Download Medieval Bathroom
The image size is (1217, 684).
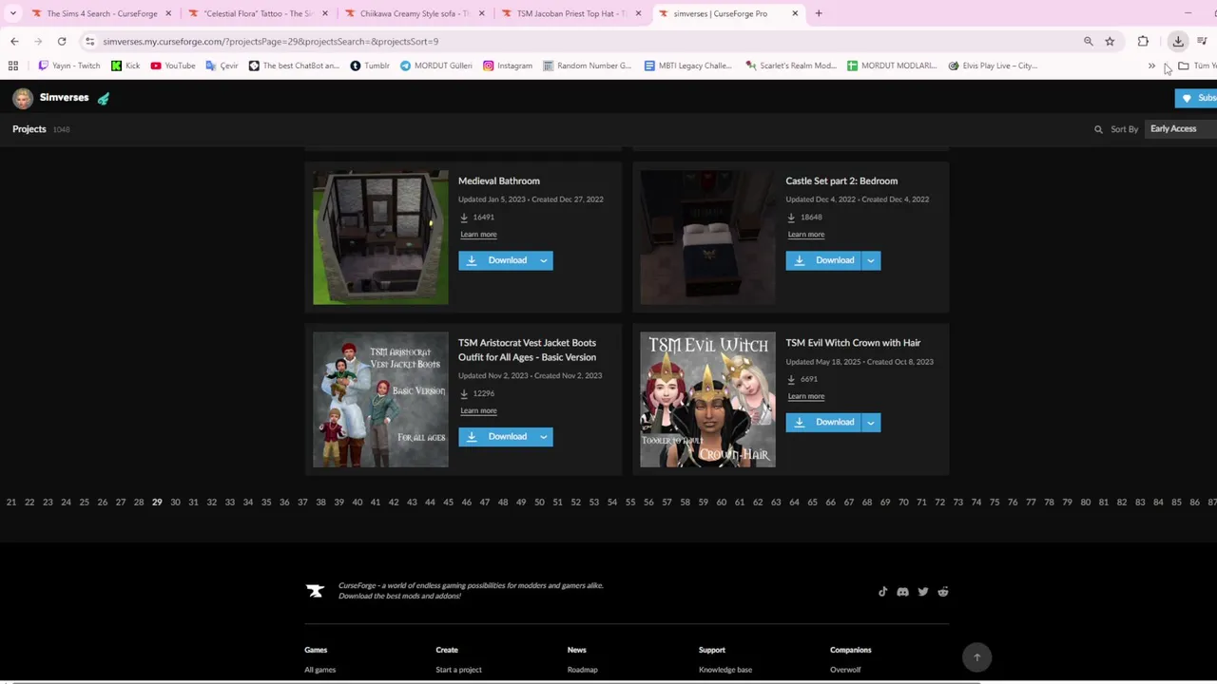(496, 260)
